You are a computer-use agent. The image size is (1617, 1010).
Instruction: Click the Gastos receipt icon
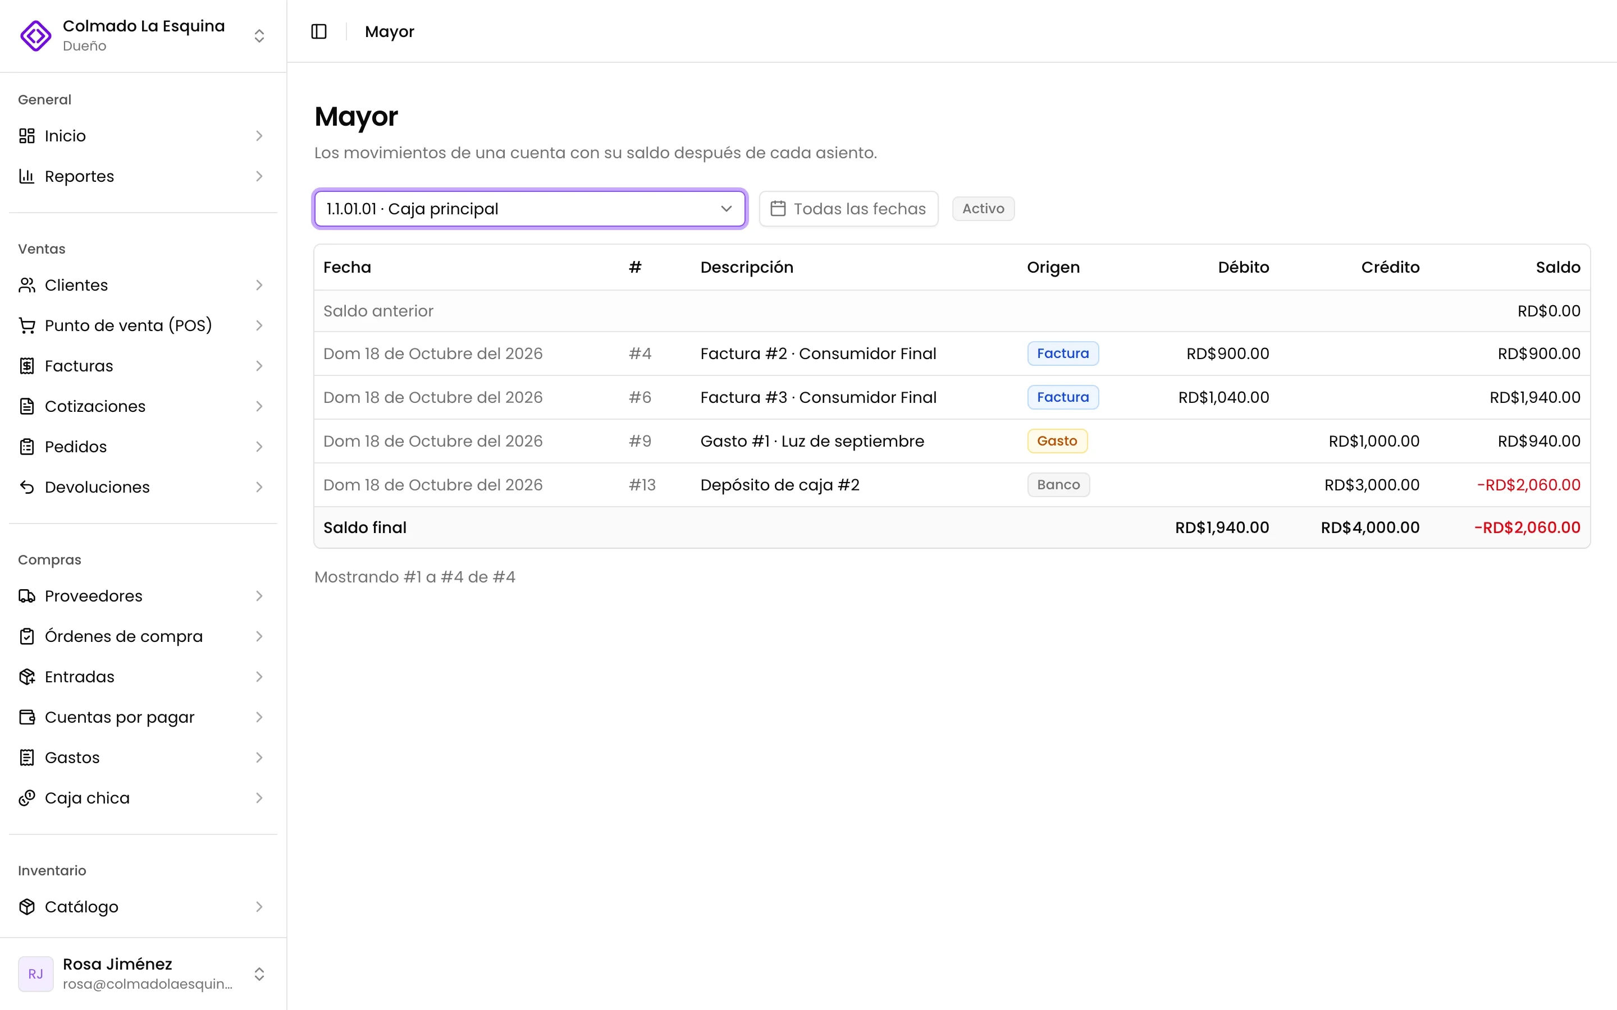tap(27, 757)
